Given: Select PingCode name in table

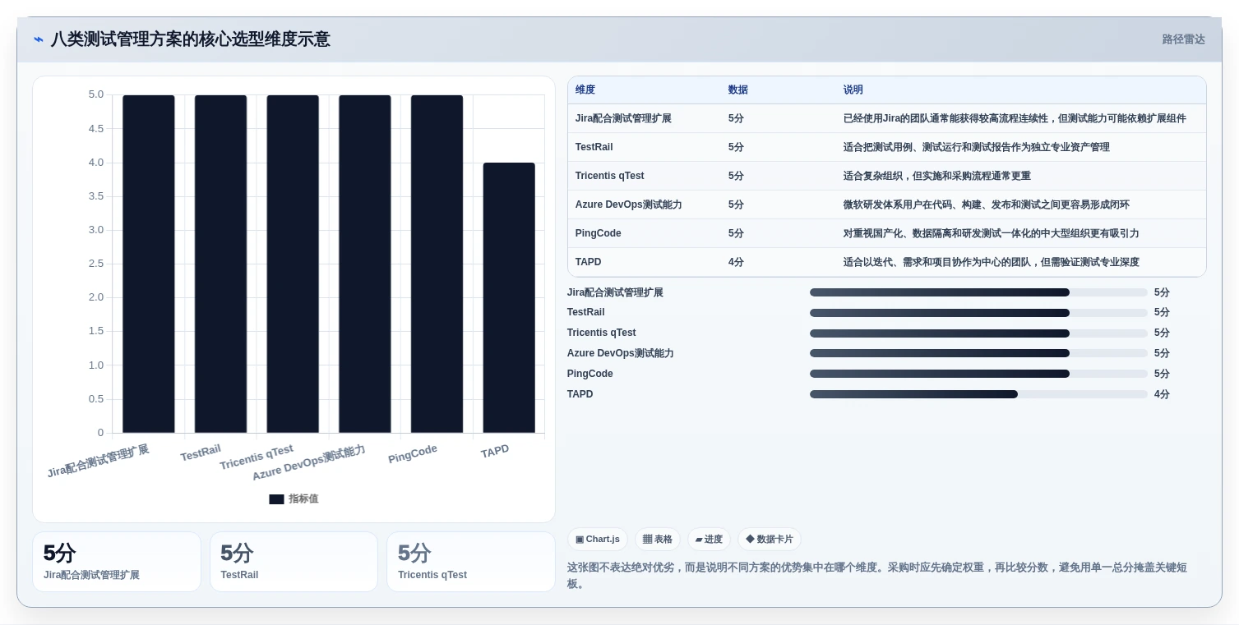Looking at the screenshot, I should click(x=599, y=233).
